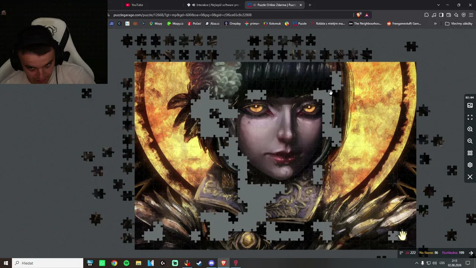
Task: Open the Freegamestuff bookmark
Action: (404, 23)
